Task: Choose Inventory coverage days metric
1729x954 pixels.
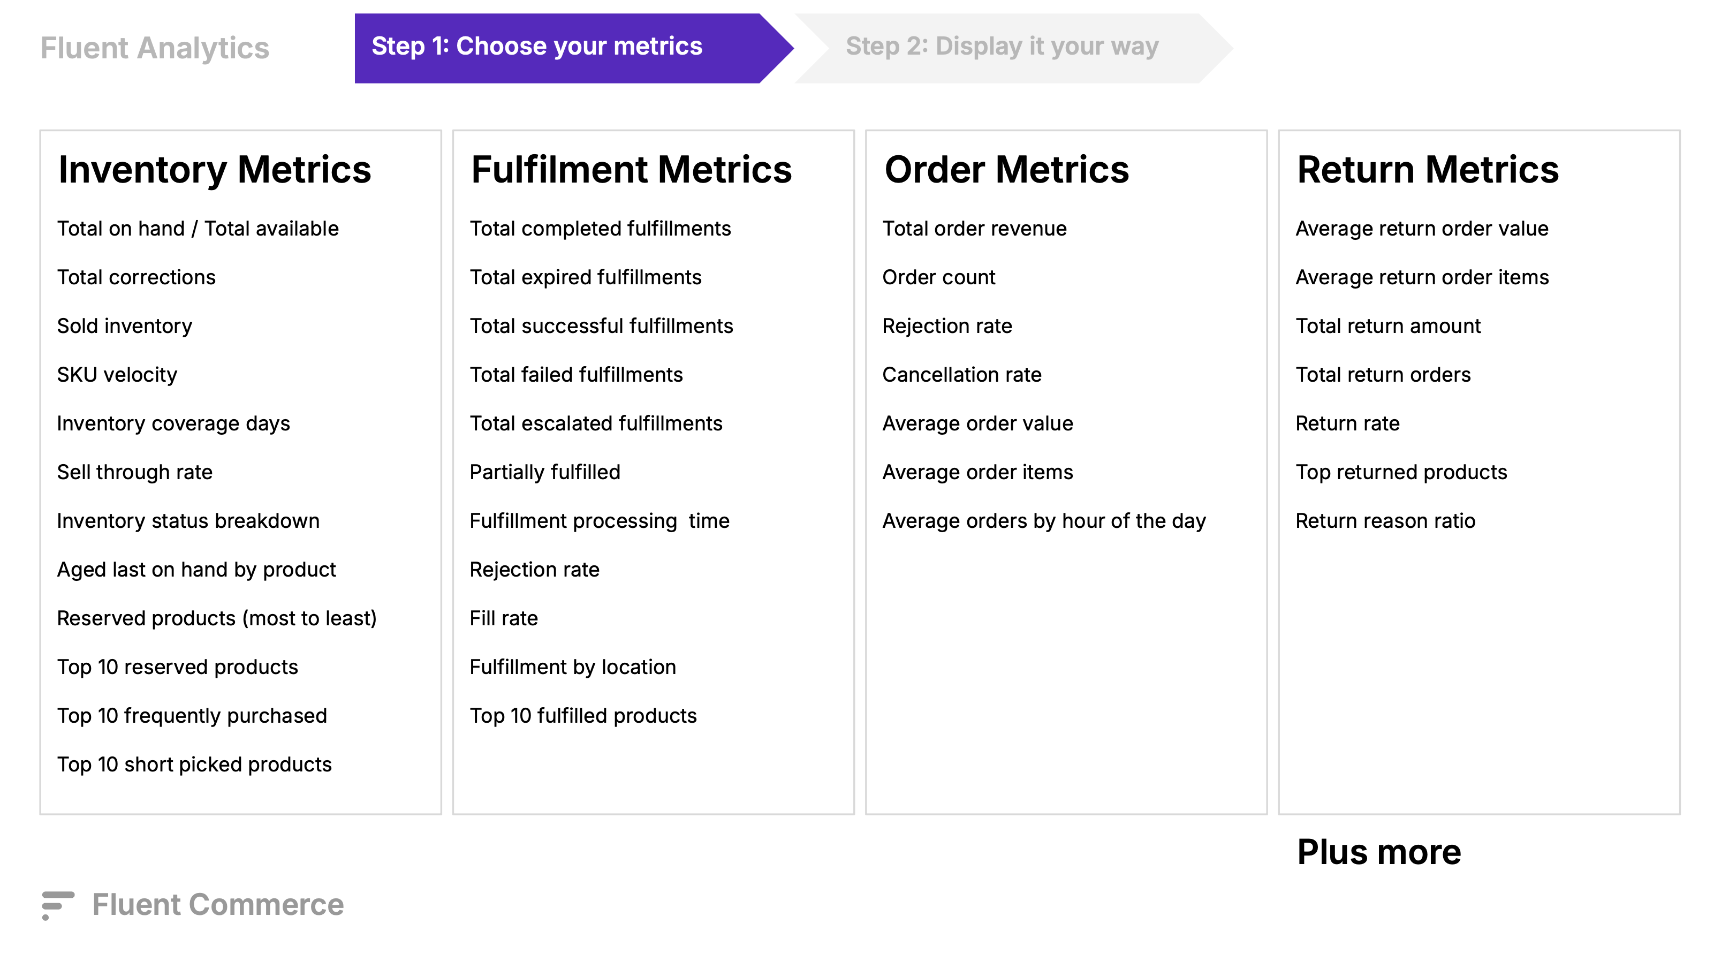Action: click(x=173, y=423)
